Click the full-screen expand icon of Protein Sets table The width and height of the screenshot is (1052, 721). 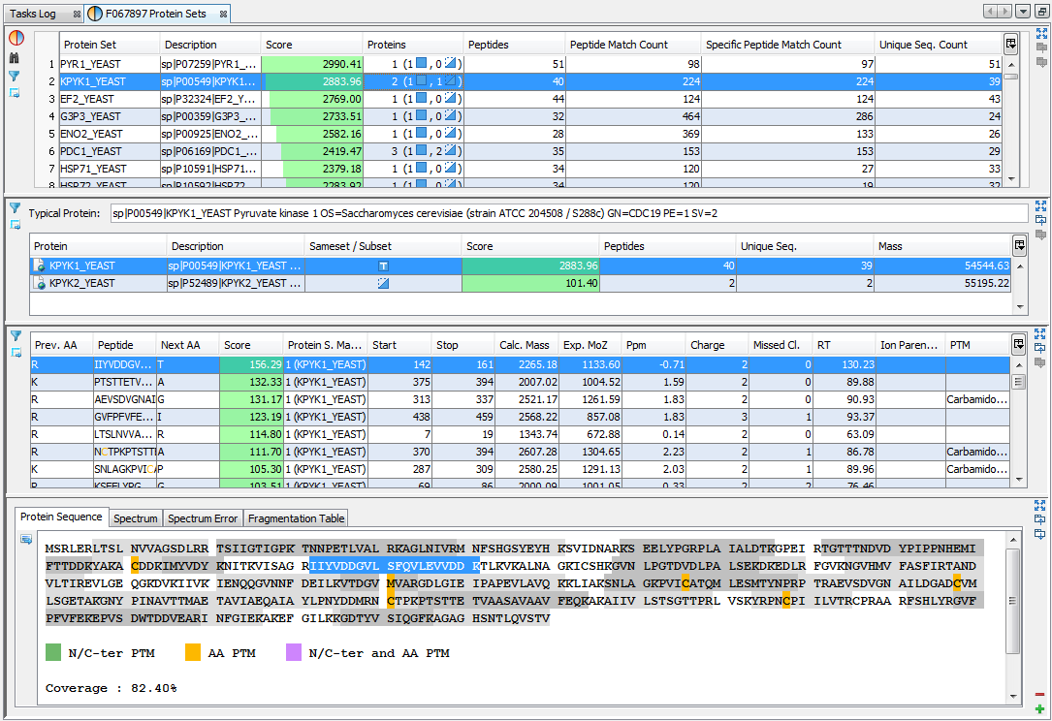point(1041,34)
